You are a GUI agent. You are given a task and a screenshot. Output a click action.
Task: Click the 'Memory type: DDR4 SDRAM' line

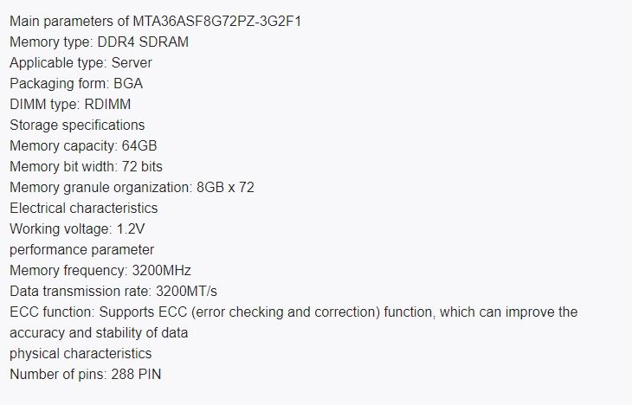pos(99,41)
